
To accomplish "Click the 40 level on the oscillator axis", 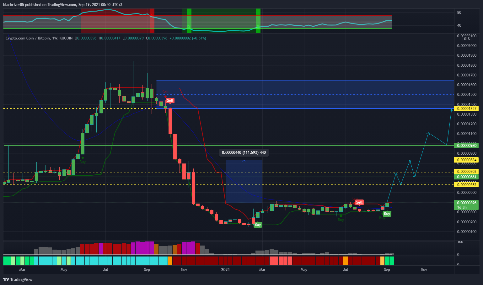I will pos(459,25).
